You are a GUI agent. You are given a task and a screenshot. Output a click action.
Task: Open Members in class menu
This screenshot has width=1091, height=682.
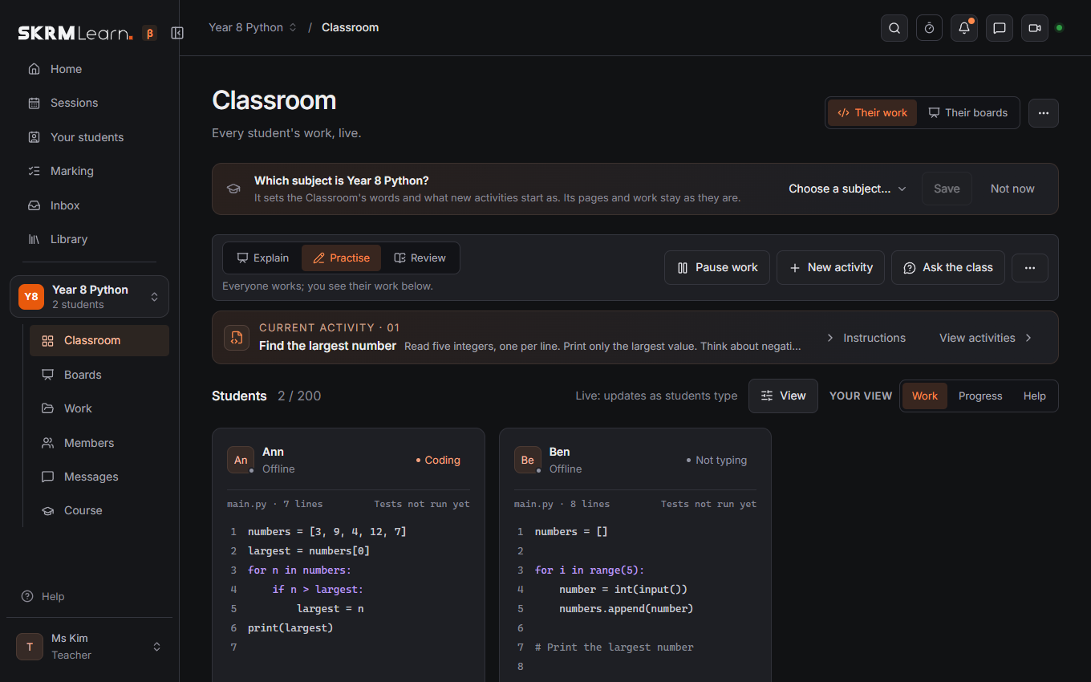(99, 443)
